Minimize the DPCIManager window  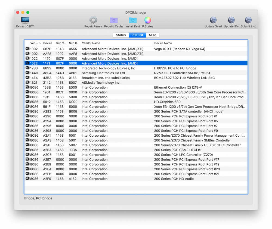tap(23, 12)
